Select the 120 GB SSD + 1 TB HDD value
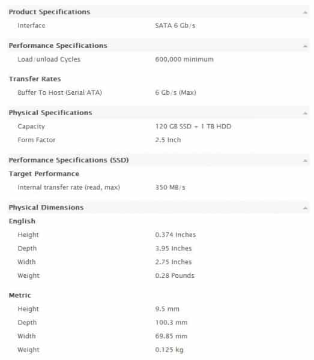 (193, 127)
